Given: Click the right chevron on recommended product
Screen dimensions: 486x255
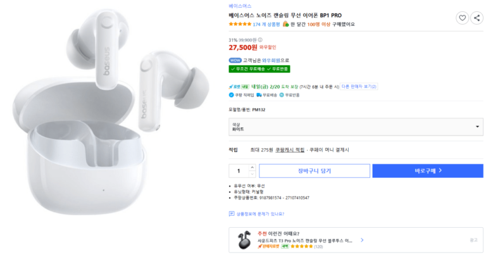Looking at the screenshot, I should pyautogui.click(x=362, y=240).
